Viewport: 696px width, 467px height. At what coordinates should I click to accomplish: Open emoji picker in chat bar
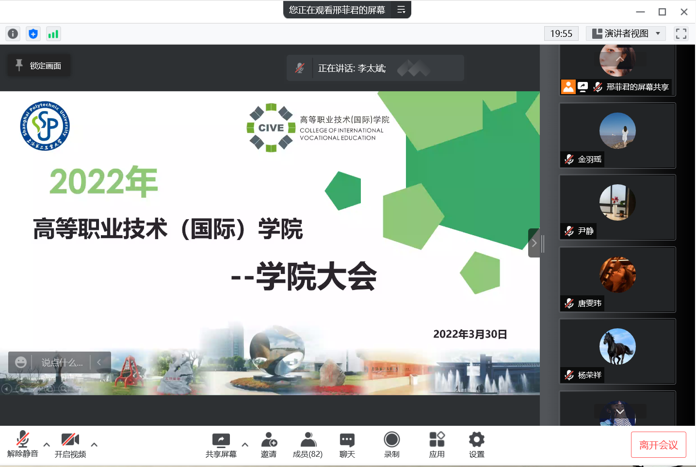pos(20,362)
